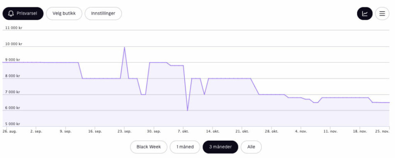Image resolution: width=395 pixels, height=158 pixels.
Task: Click the 6 000 kr axis label
Action: 12,108
